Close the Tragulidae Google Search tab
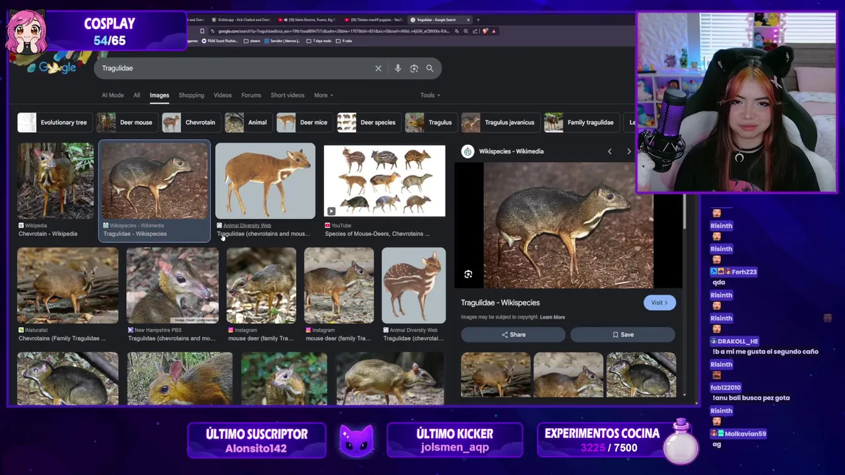Viewport: 845px width, 475px height. coord(468,20)
